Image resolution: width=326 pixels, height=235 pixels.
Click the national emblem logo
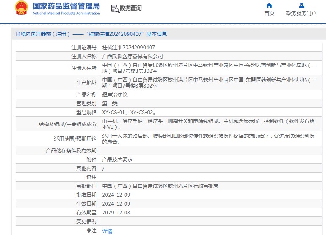21,8
